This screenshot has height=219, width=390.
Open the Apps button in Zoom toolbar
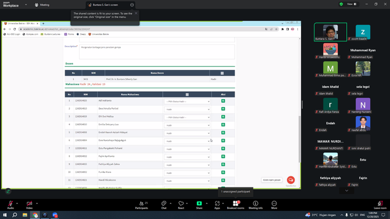(x=217, y=205)
